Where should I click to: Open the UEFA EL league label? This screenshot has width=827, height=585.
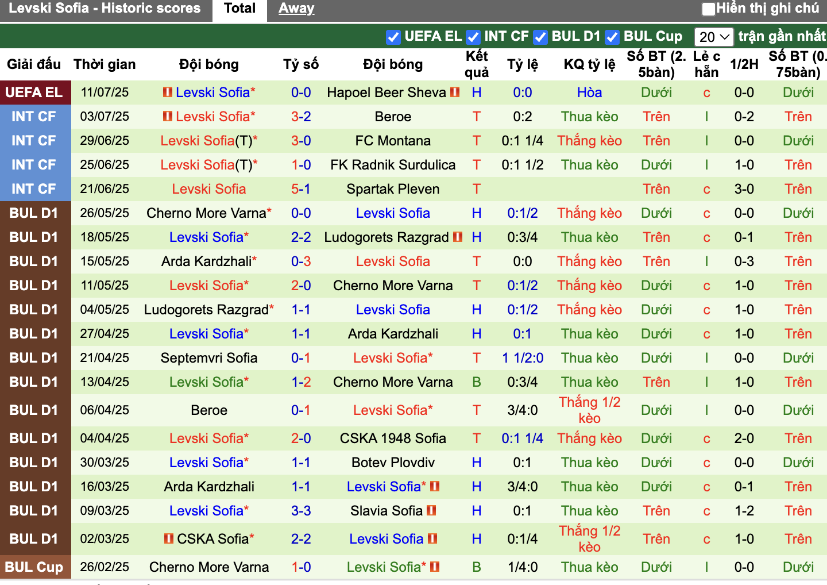click(x=34, y=93)
